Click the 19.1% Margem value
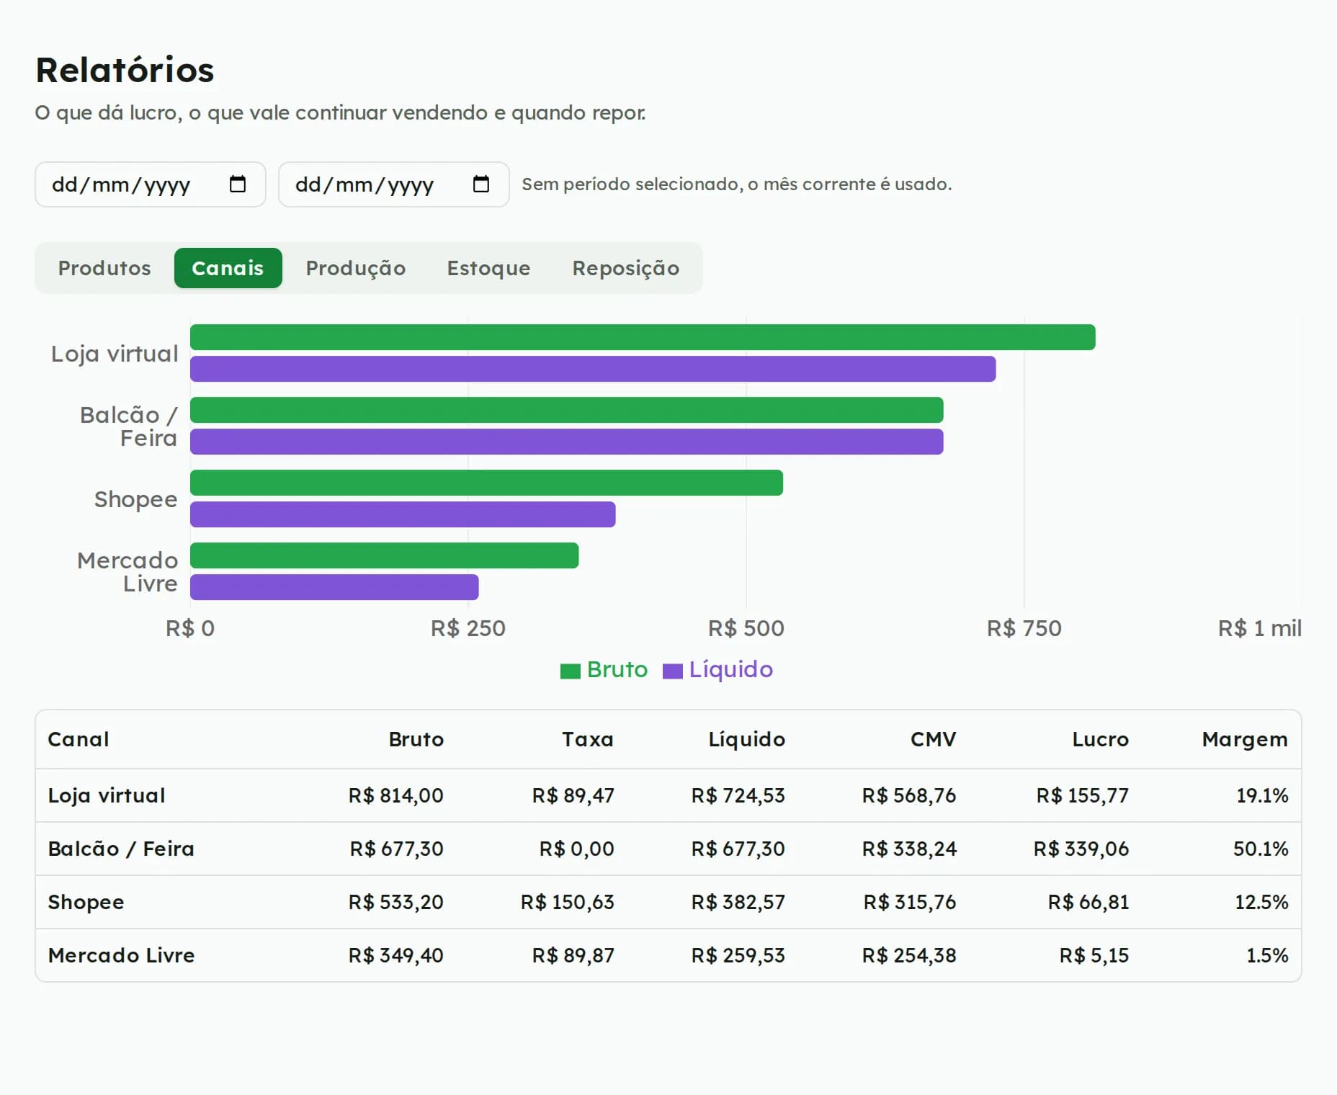 [1263, 795]
